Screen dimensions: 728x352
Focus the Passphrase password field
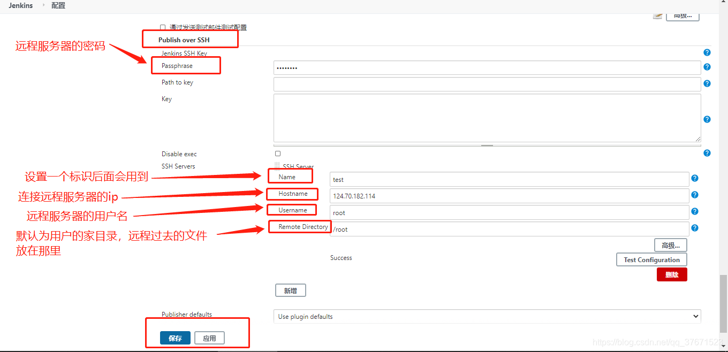[487, 67]
